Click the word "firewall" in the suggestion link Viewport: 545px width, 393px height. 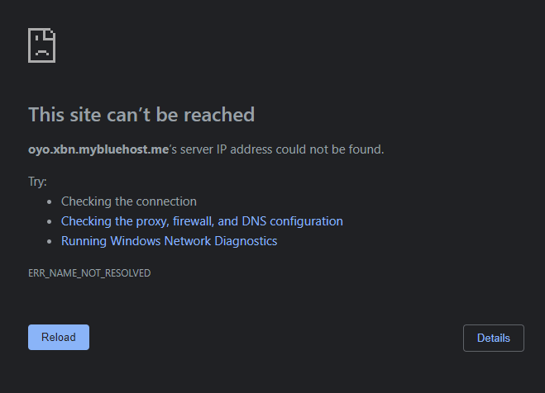[x=194, y=221]
